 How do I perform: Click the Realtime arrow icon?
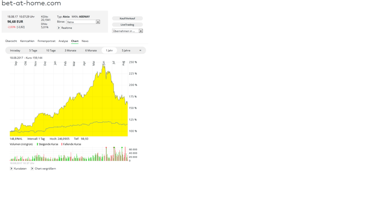pyautogui.click(x=59, y=28)
